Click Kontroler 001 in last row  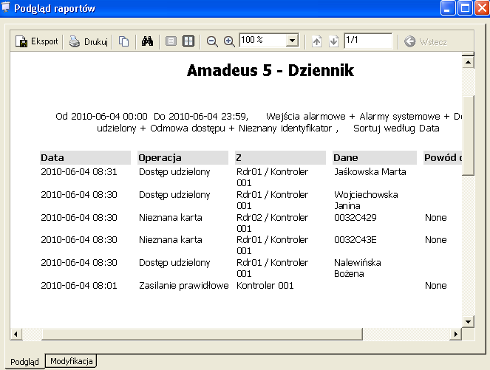coord(265,285)
